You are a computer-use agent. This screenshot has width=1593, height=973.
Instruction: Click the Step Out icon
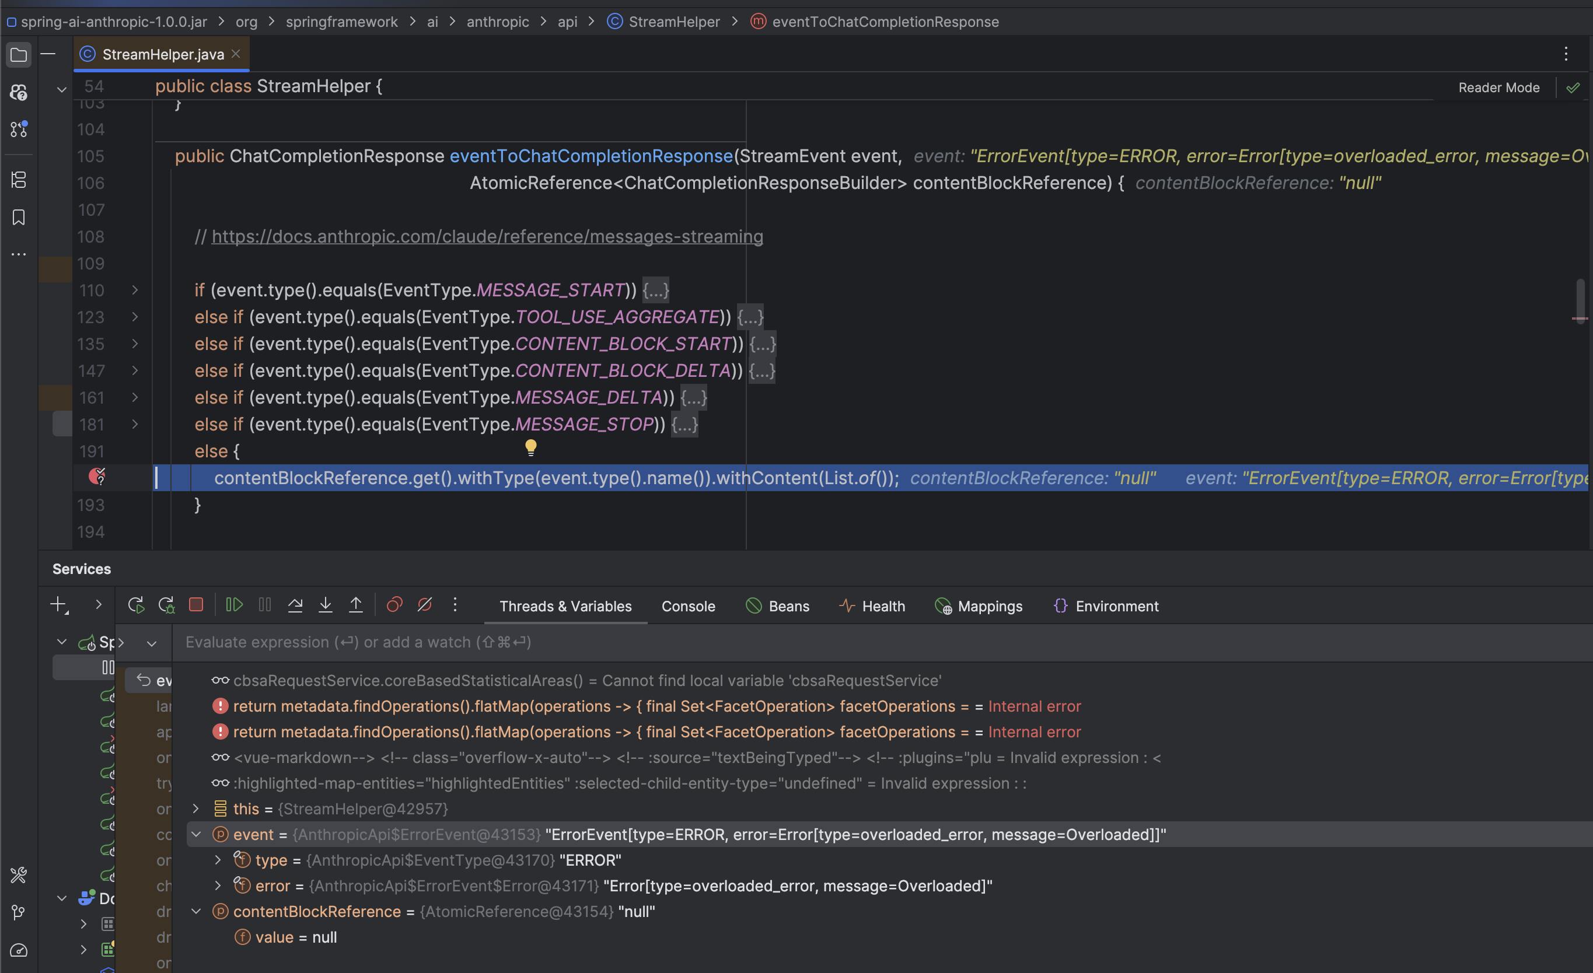355,604
